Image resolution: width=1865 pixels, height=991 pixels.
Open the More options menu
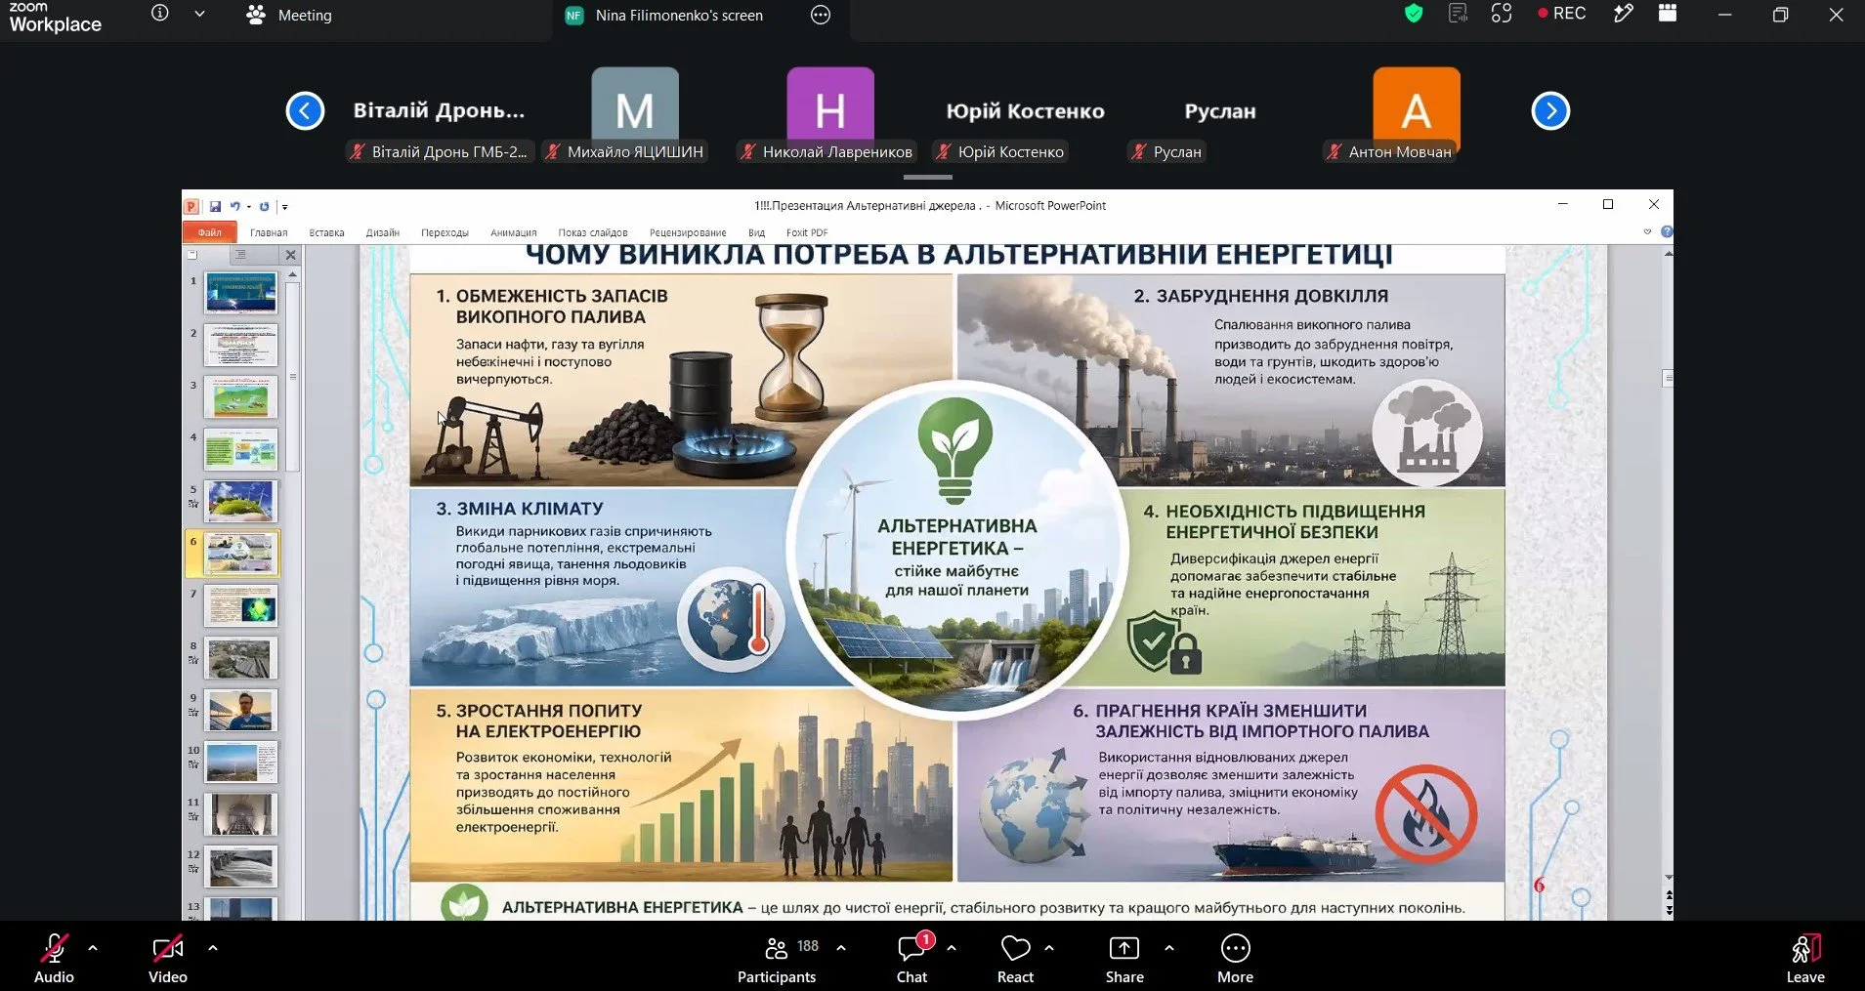(x=1235, y=958)
